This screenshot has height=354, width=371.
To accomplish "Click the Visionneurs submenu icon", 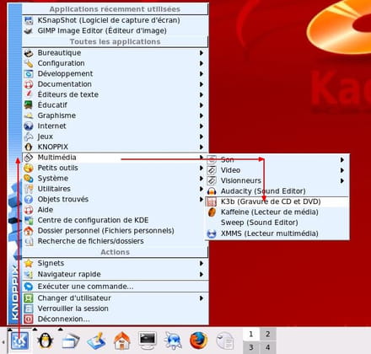I will (x=212, y=180).
